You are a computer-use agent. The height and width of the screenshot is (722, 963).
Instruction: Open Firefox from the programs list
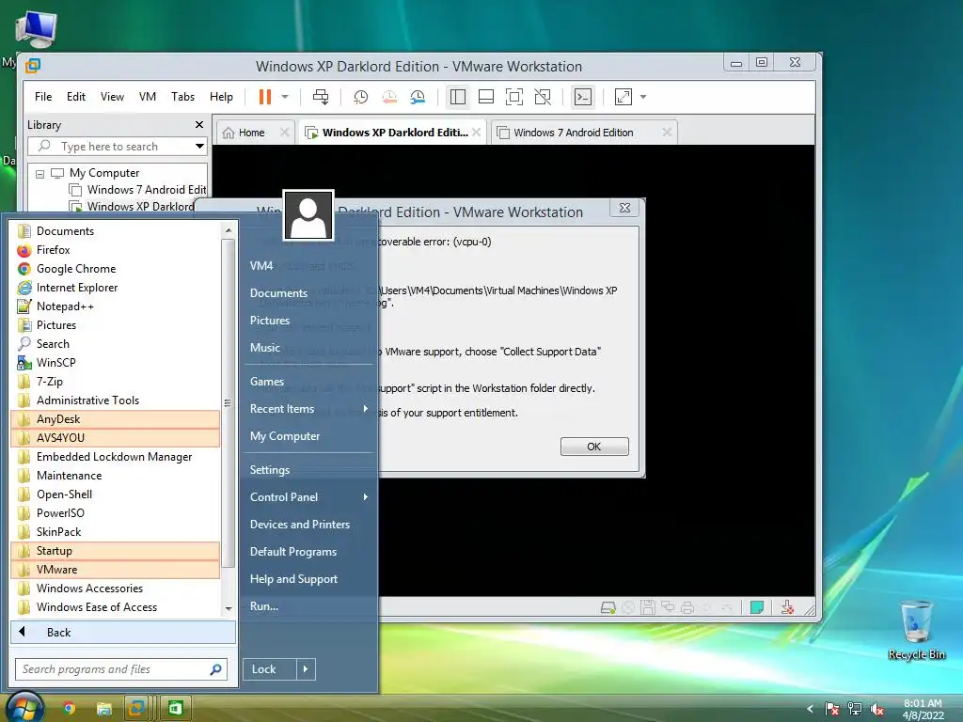tap(116, 250)
